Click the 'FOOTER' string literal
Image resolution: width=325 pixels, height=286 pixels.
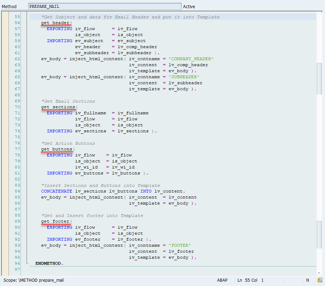(x=180, y=245)
